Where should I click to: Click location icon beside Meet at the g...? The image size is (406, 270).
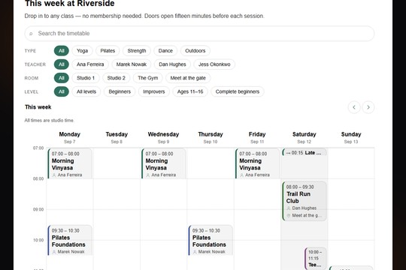coord(289,215)
